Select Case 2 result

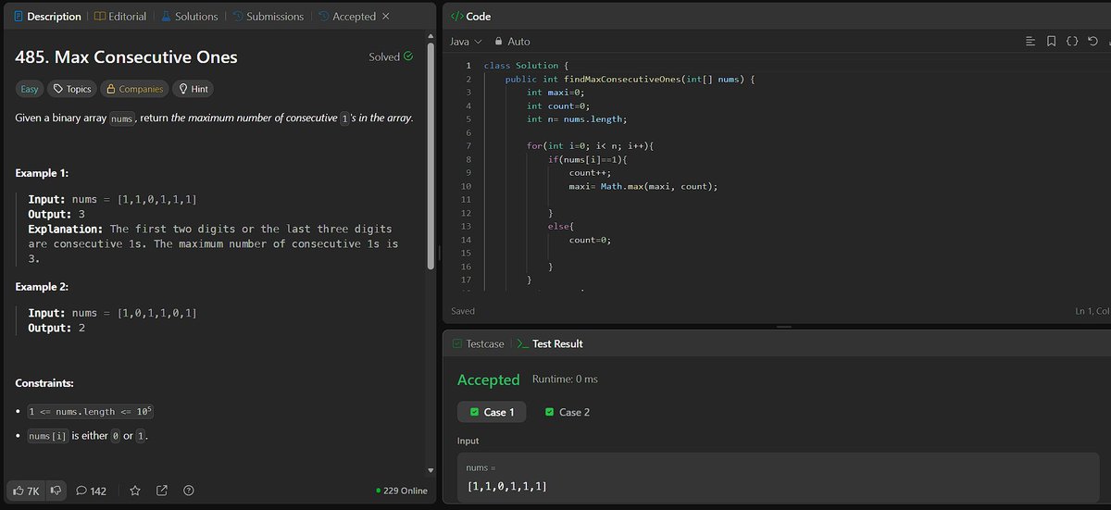[x=567, y=412]
